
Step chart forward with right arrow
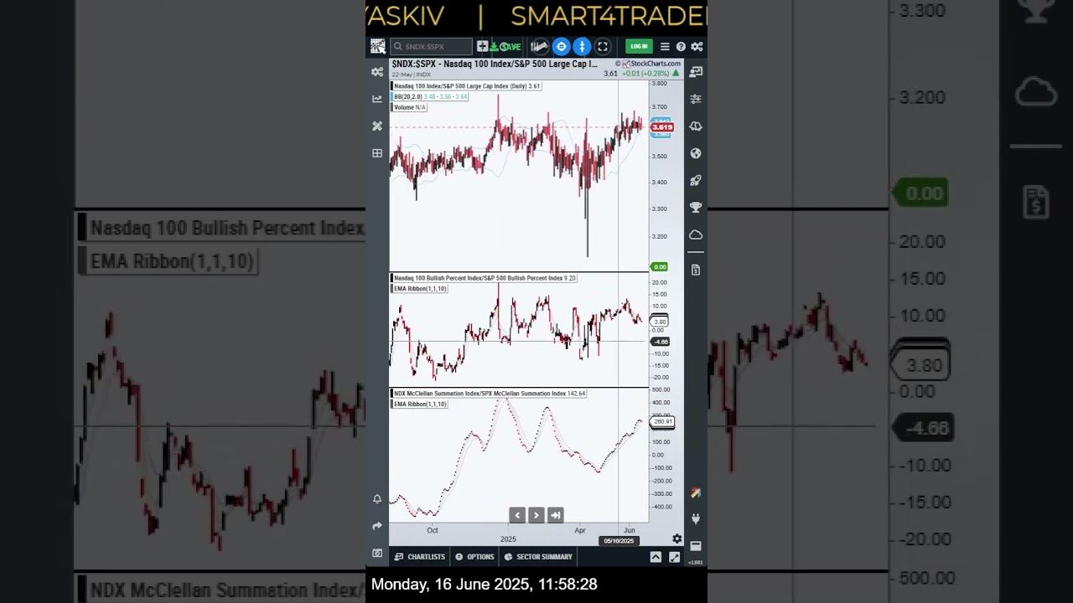pyautogui.click(x=536, y=515)
